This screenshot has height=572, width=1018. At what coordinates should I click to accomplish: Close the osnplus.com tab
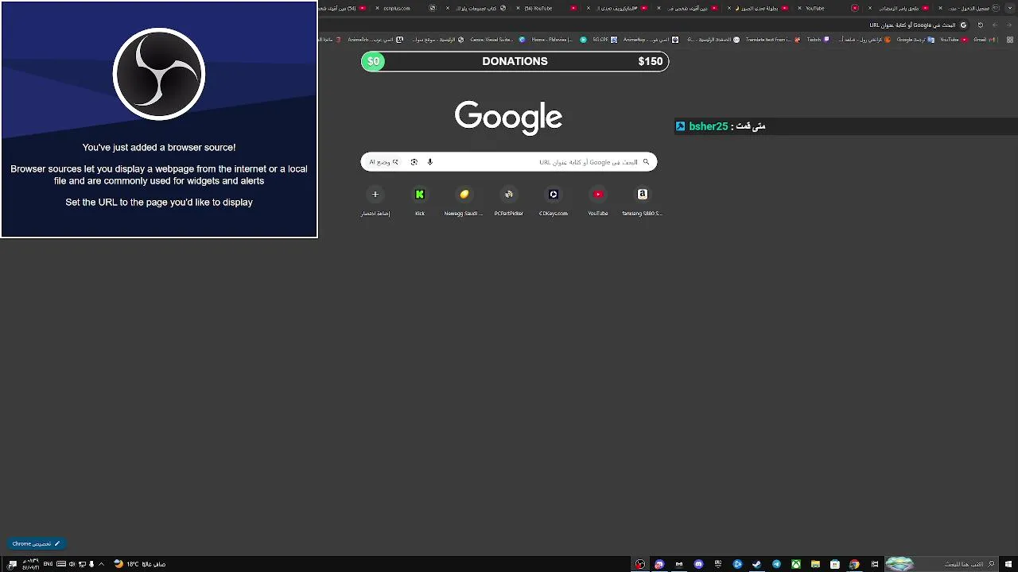pos(377,8)
